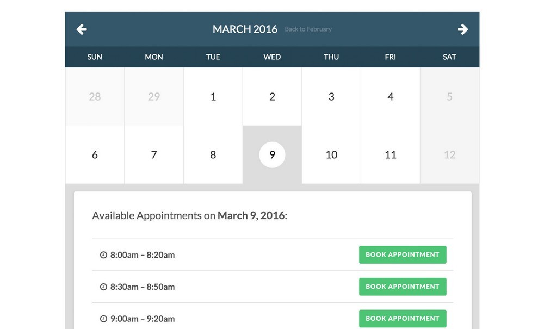This screenshot has width=544, height=329.
Task: Choose March 3 in the calendar
Action: click(331, 97)
